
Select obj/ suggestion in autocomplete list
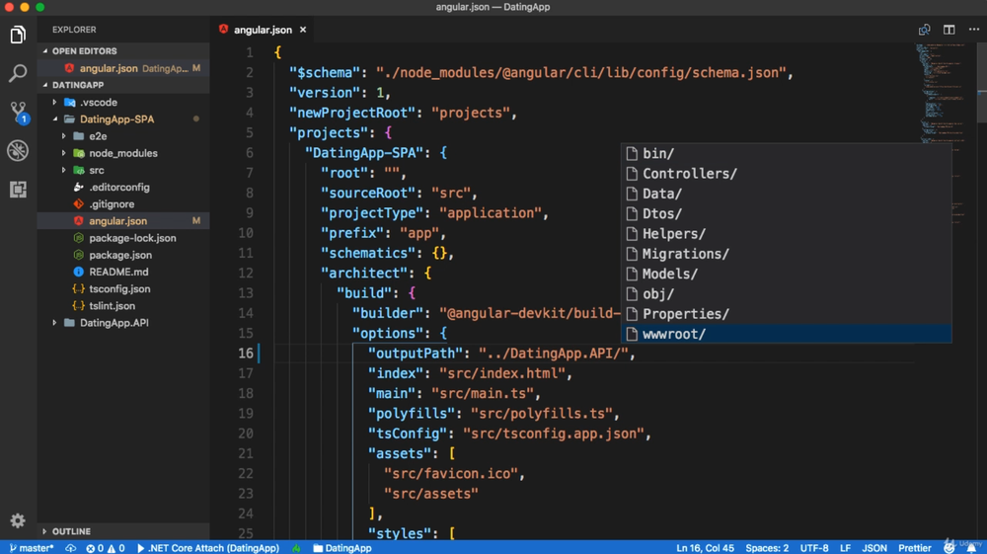787,294
